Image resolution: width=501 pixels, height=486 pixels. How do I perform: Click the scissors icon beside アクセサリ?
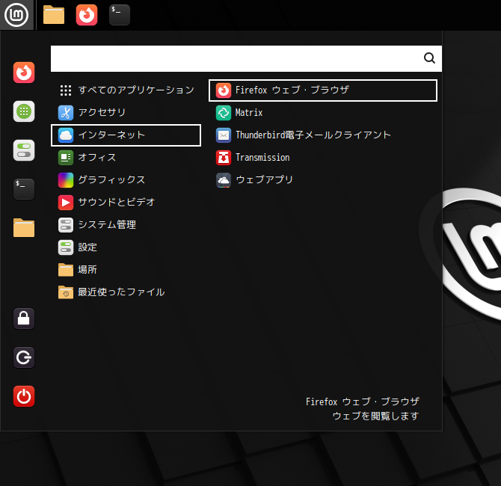66,113
